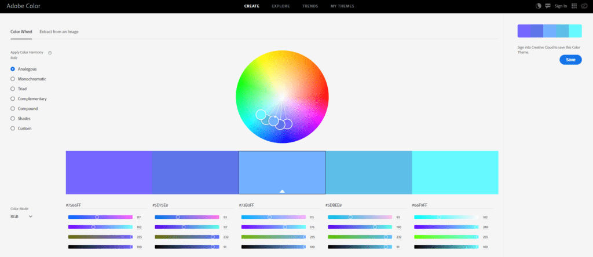The image size is (593, 257).
Task: Open the Trends page
Action: (x=310, y=6)
